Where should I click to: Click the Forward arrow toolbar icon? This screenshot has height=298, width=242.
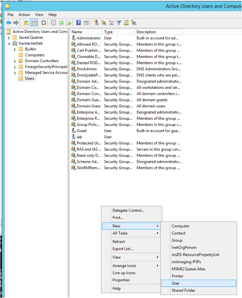tap(16, 23)
